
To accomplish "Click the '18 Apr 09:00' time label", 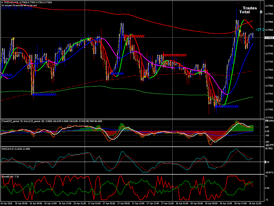I will pos(211,203).
